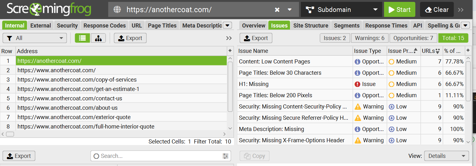Show more left-pane tabs dropdown
The width and height of the screenshot is (476, 166).
(228, 25)
